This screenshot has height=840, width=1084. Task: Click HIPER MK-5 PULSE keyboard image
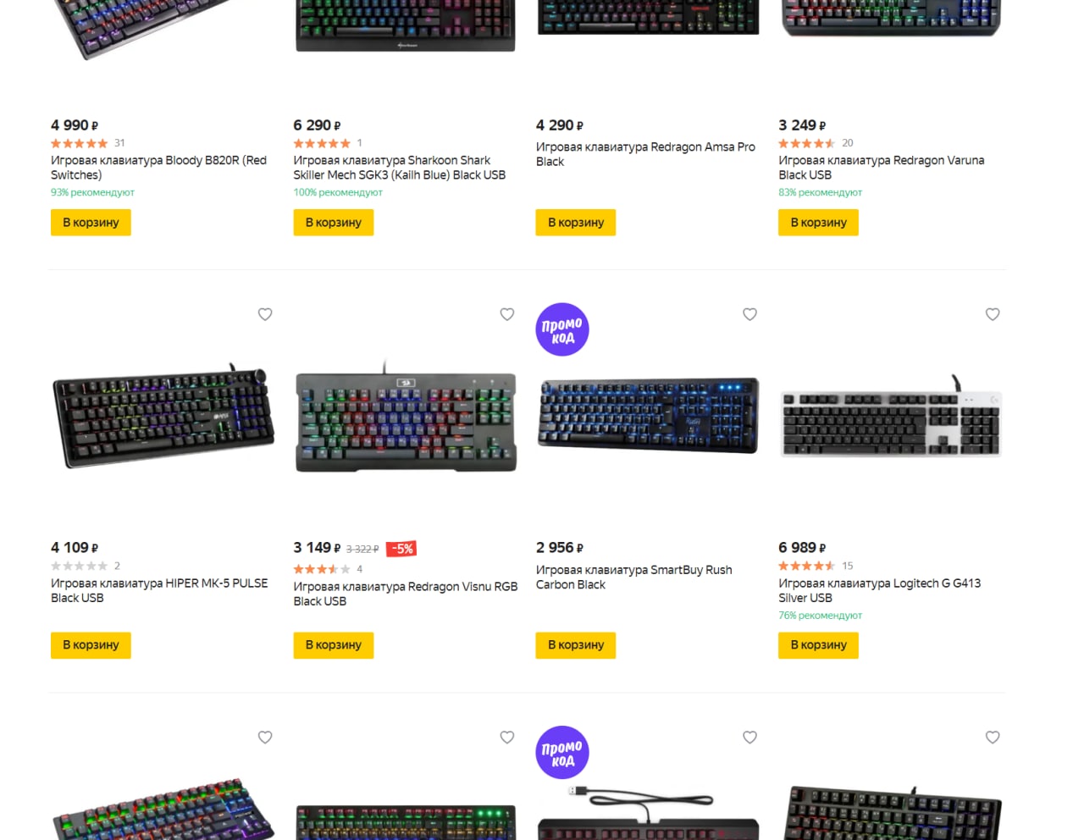click(163, 417)
